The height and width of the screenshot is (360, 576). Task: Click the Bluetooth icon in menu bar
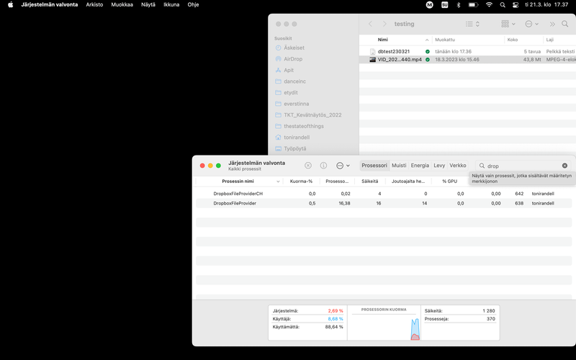pyautogui.click(x=459, y=4)
